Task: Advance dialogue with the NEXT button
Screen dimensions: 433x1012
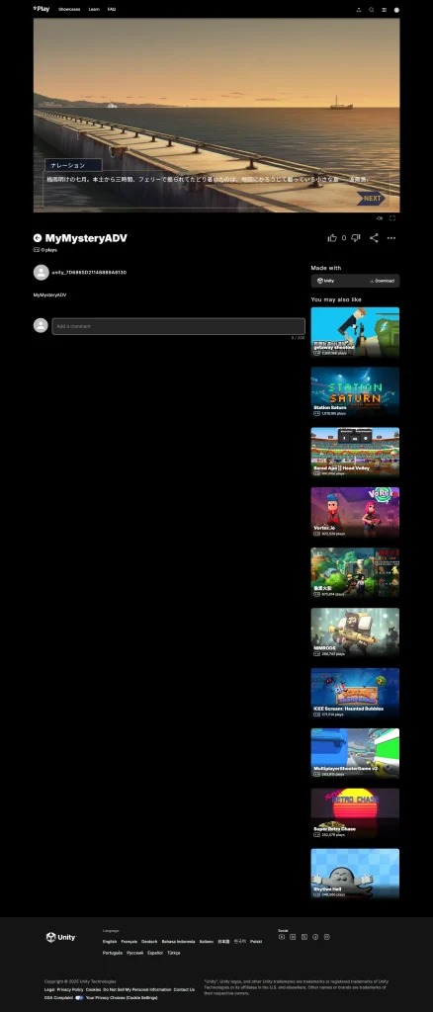Action: point(371,199)
